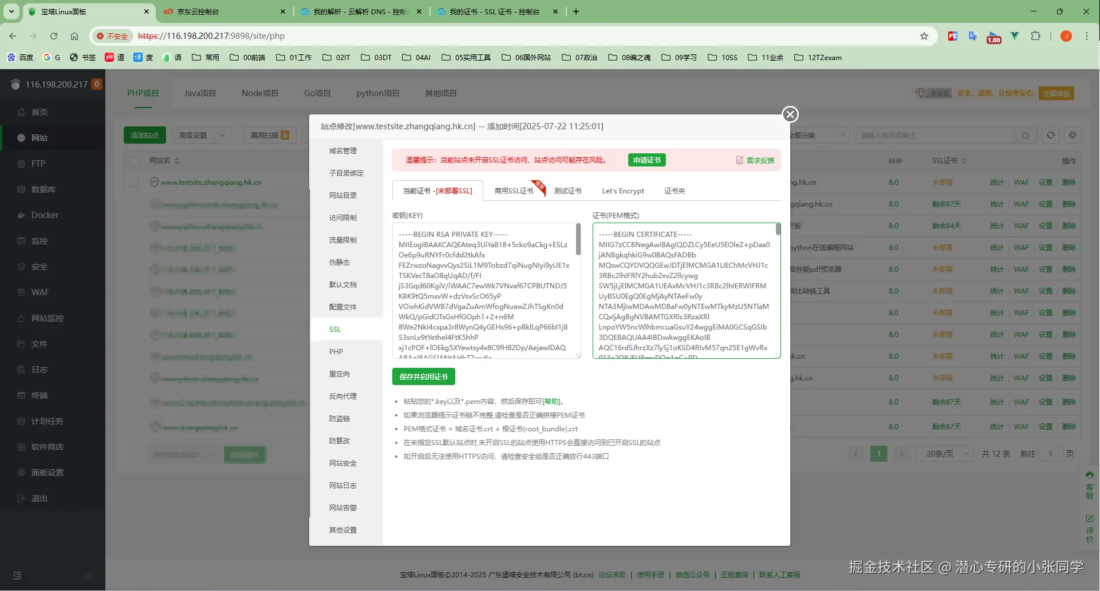This screenshot has height=591, width=1100.
Task: Click the 立即体验 button
Action: coord(1056,93)
